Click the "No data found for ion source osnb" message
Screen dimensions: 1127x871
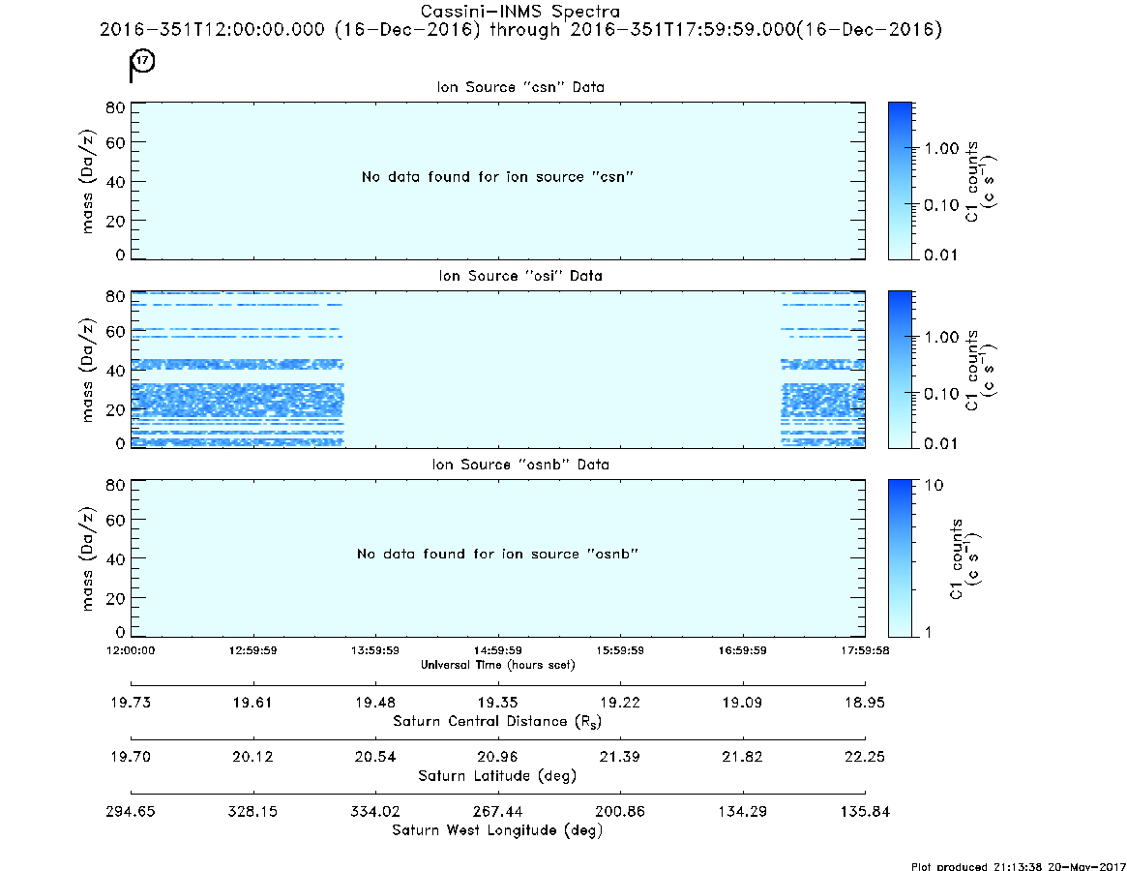[x=497, y=554]
